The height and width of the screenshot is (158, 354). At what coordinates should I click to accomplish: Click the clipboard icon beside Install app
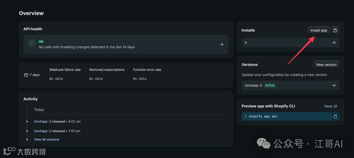tap(335, 30)
